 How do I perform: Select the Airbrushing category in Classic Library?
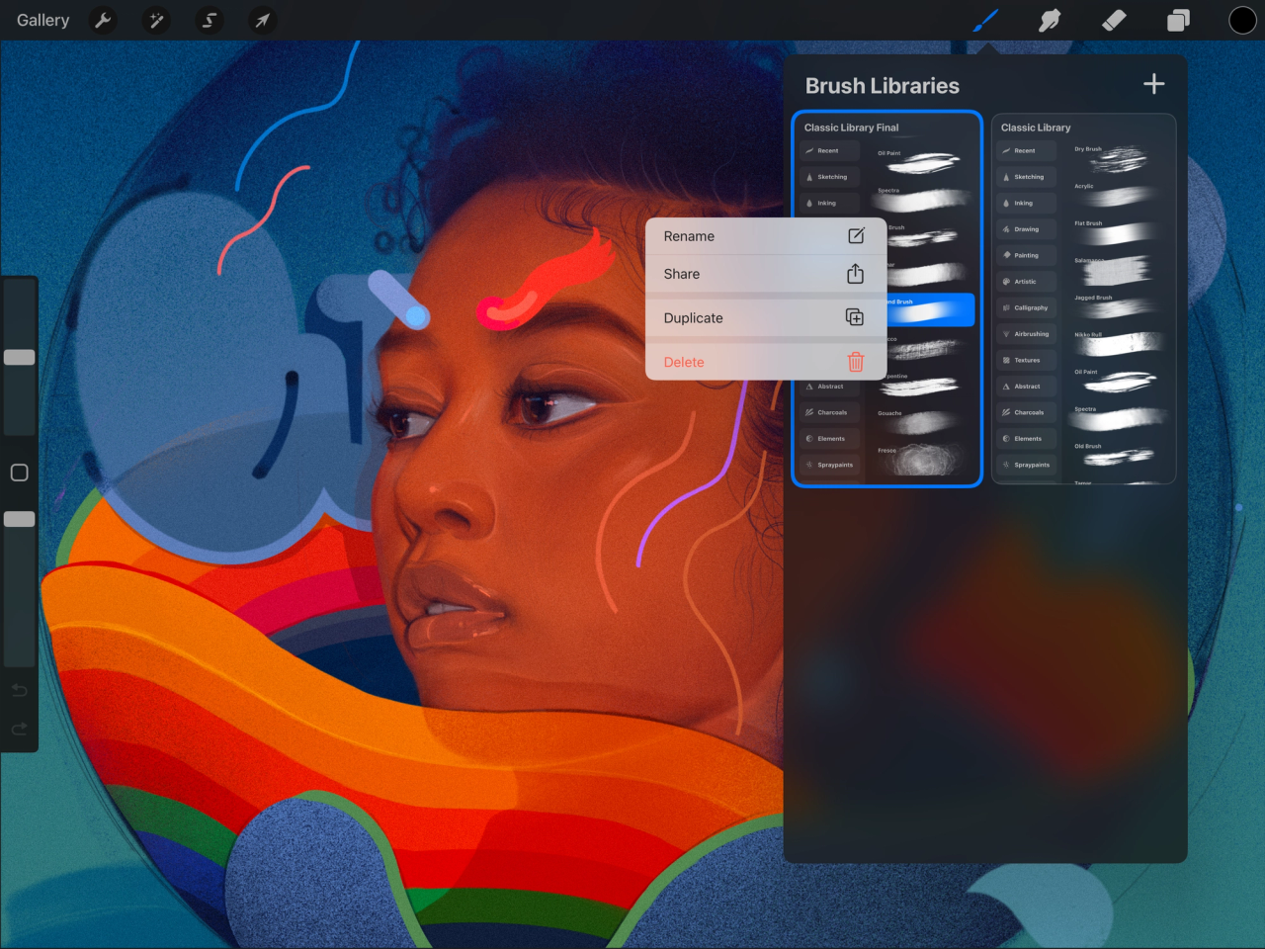(1026, 333)
